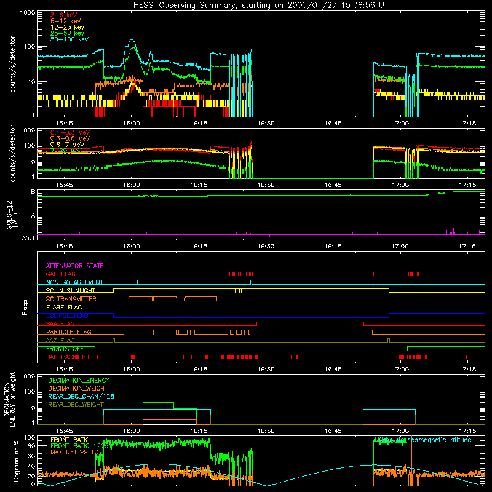Select the SC_IN_SUNLIGHT flag label

click(71, 290)
